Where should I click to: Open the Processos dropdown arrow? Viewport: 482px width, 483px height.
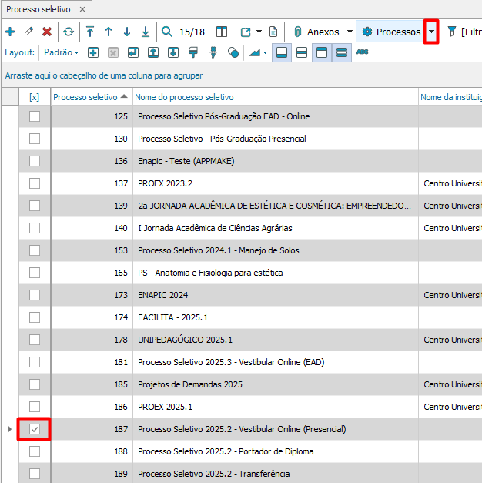(431, 32)
